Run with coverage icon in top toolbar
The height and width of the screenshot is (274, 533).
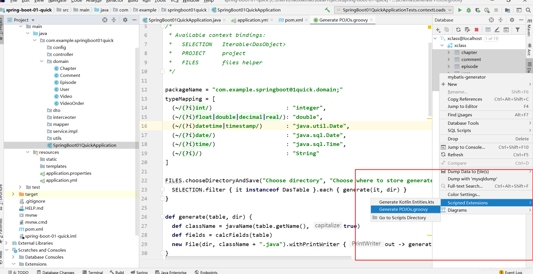point(478,10)
